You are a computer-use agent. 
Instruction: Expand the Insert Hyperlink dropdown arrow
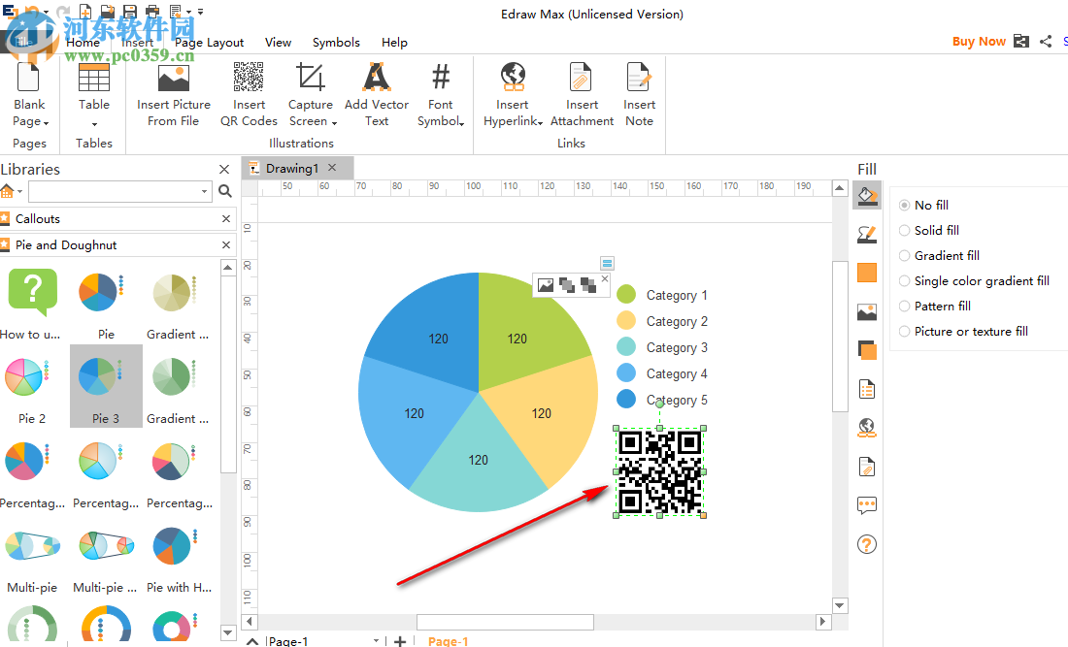pos(540,123)
